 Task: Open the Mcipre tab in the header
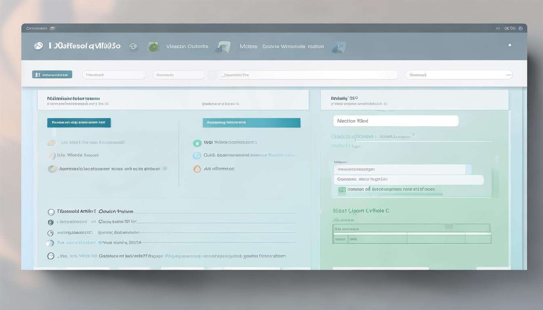click(248, 46)
